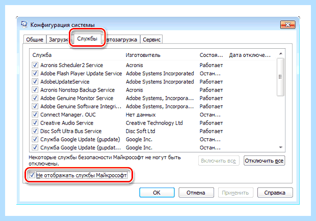316x221 pixels.
Task: Disable Adobe Genuine Monitor Service checkbox
Action: [35, 98]
